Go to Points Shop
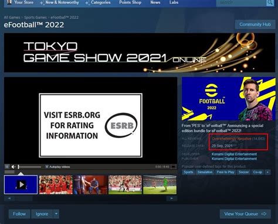The width and height of the screenshot is (278, 224). point(130,2)
